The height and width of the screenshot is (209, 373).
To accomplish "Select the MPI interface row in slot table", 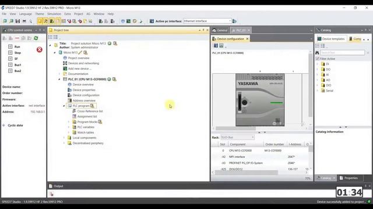I will [261, 157].
